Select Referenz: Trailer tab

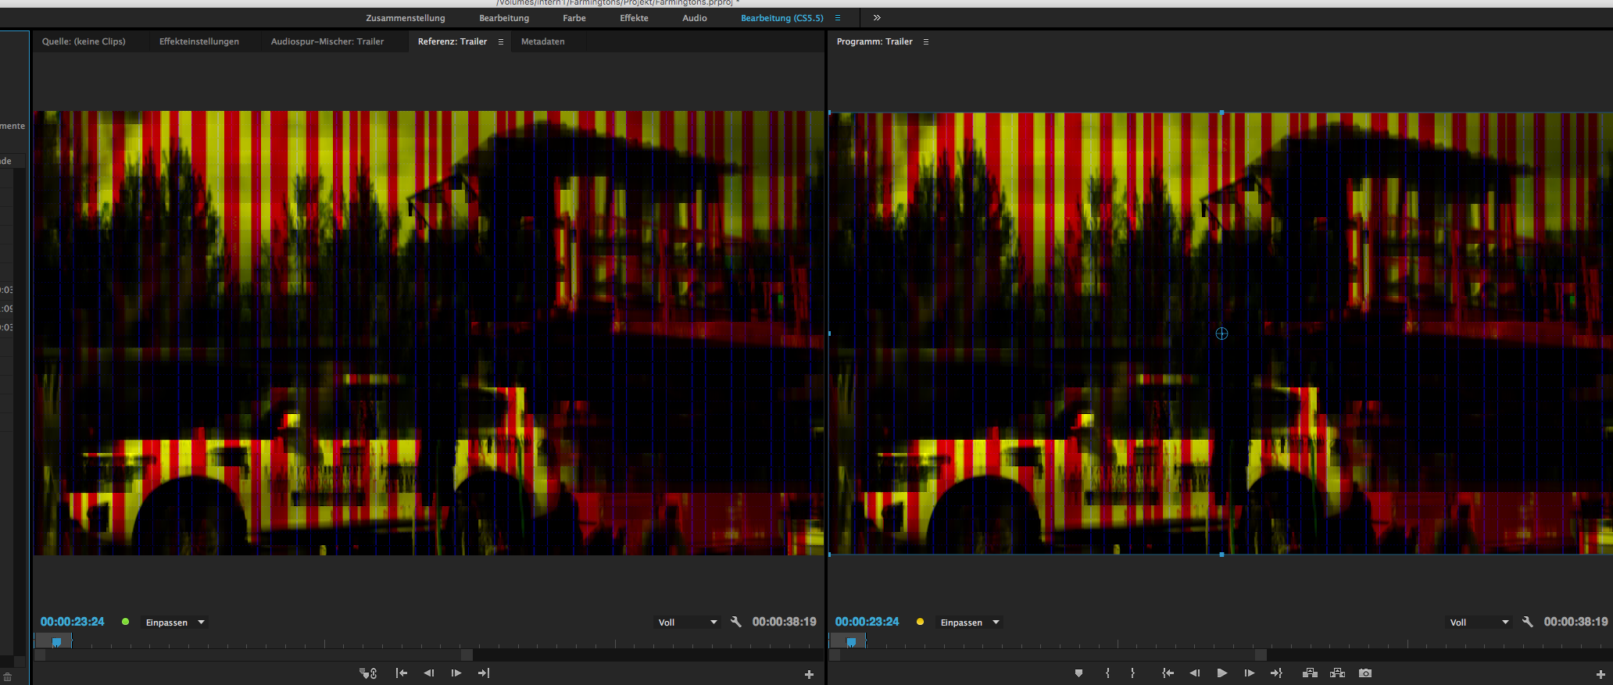(x=452, y=41)
